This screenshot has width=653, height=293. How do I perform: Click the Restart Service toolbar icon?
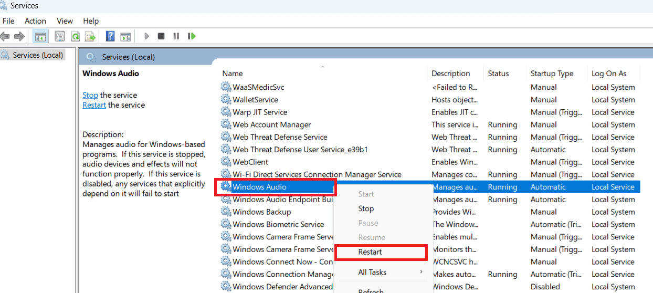pyautogui.click(x=192, y=36)
